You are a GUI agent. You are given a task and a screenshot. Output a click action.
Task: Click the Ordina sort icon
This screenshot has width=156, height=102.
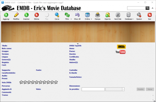point(87,15)
